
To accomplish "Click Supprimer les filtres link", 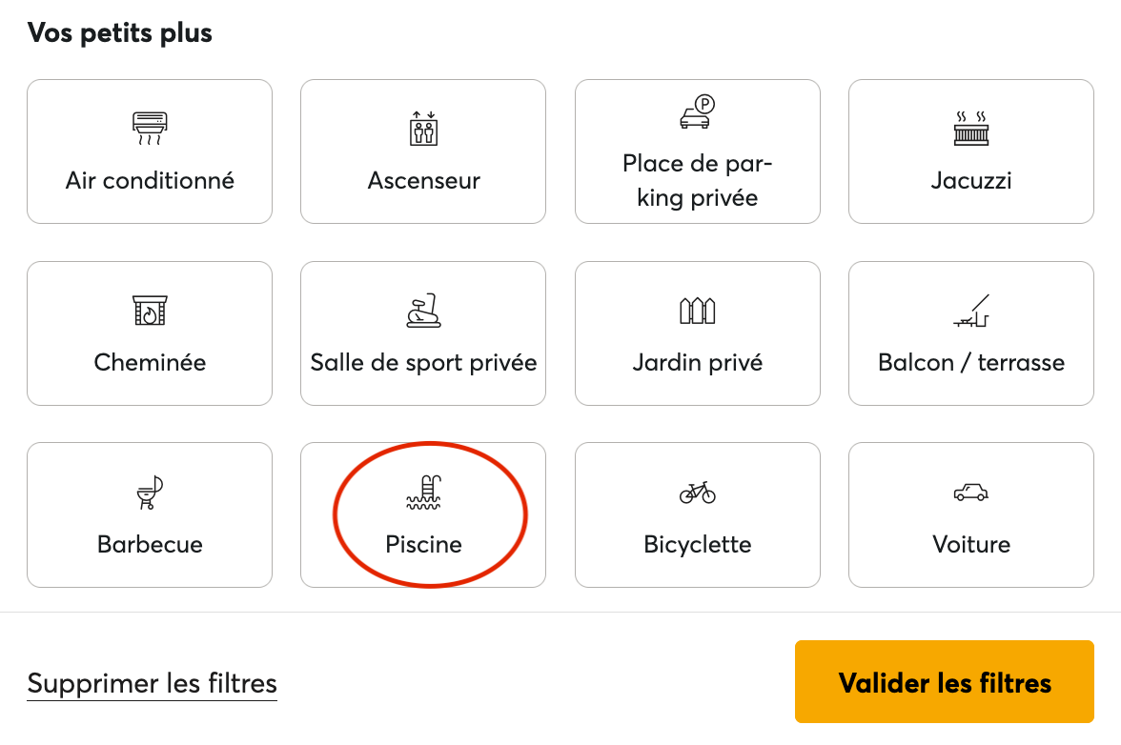I will tap(153, 683).
